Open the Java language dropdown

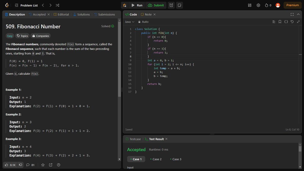click(129, 22)
